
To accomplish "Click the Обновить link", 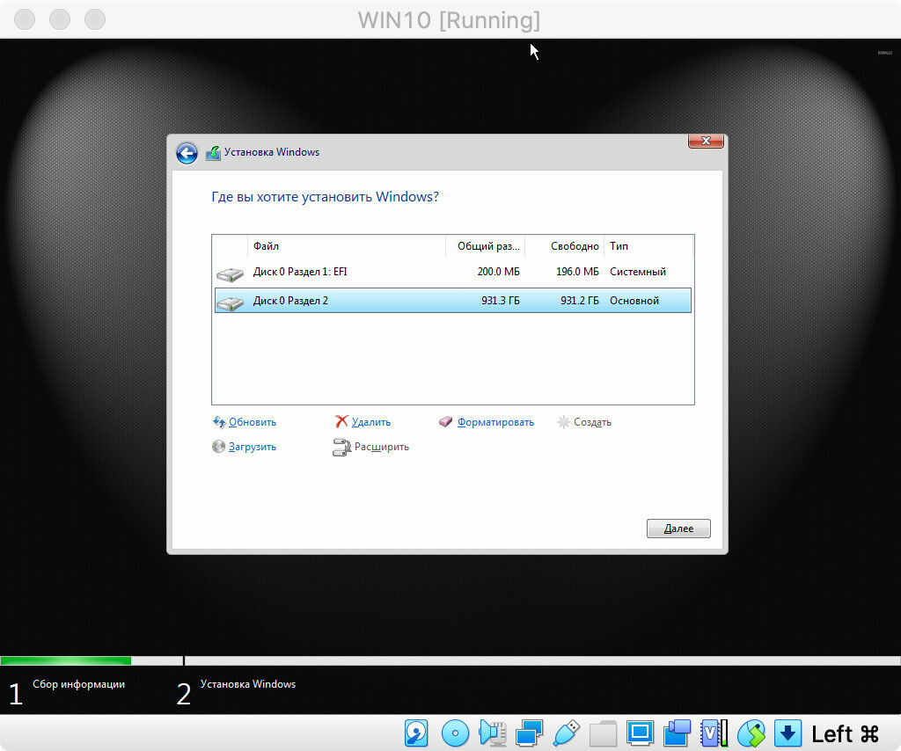I will tap(253, 422).
